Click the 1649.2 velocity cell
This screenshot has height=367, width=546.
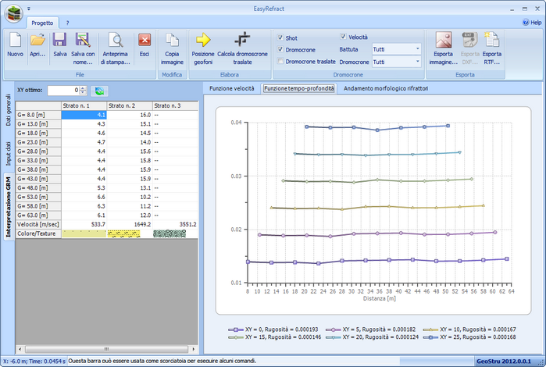pos(130,225)
